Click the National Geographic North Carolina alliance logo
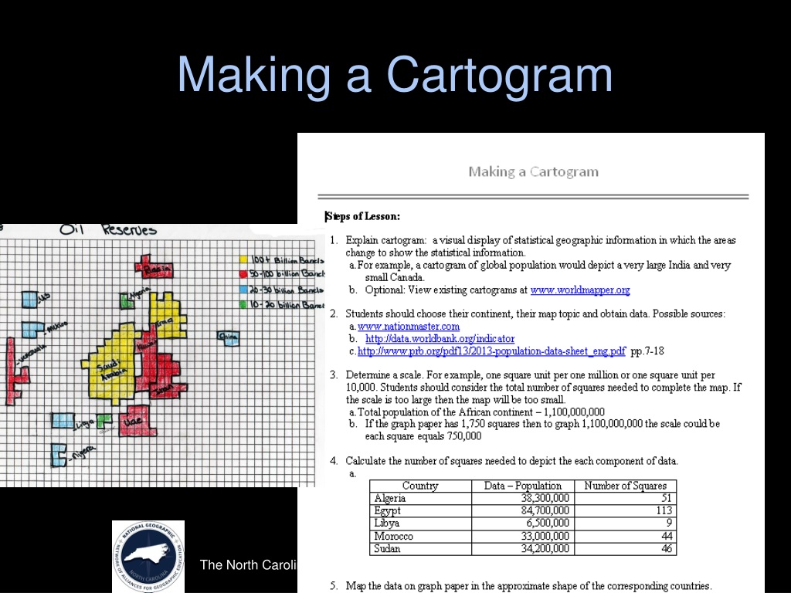791x593 pixels. pos(148,557)
